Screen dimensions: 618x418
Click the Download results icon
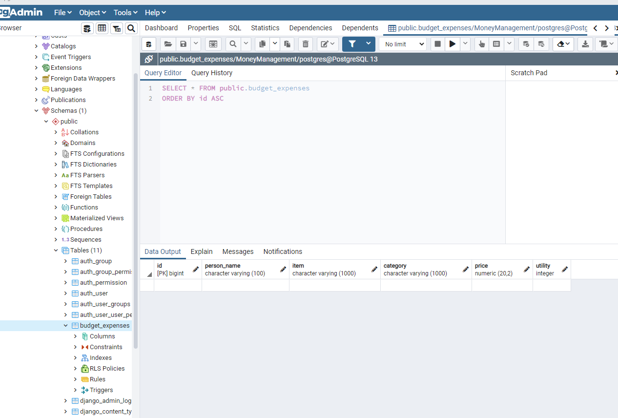click(x=585, y=44)
